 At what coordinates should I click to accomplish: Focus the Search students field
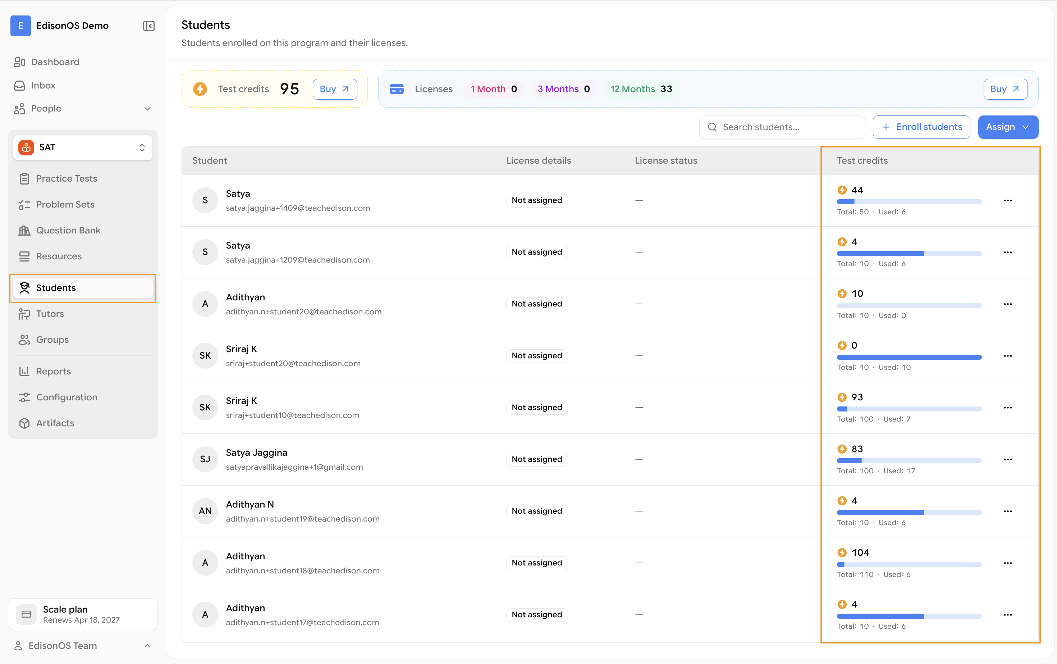782,127
